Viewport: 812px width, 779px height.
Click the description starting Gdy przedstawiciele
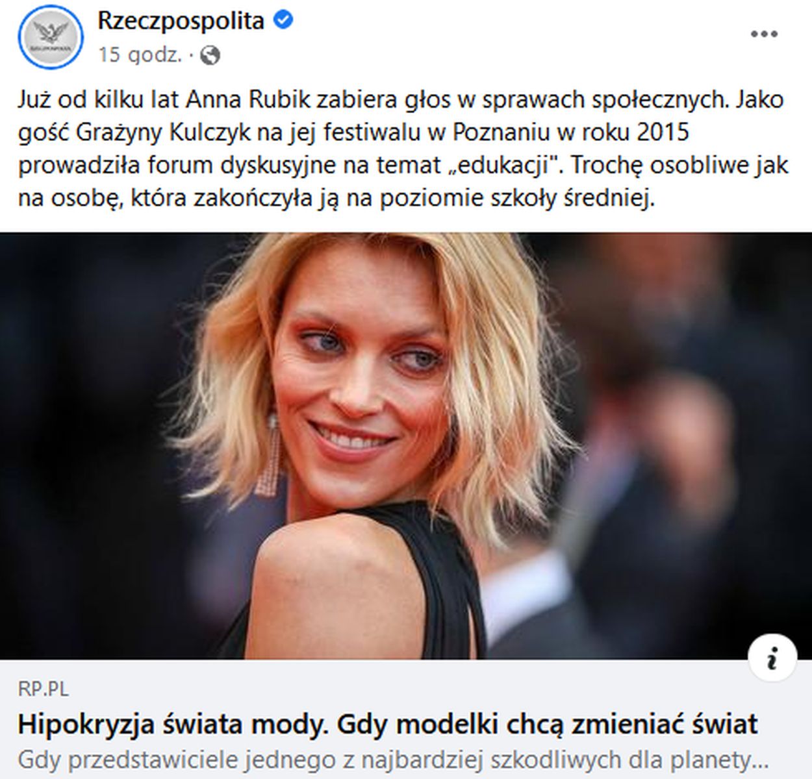click(x=394, y=759)
